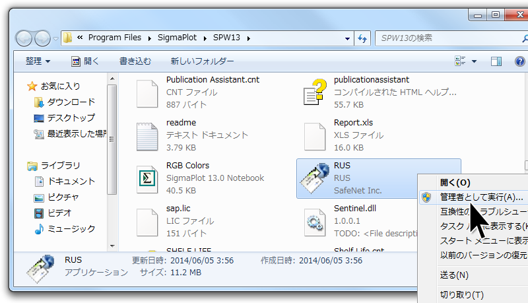Click the 更新日時 value in details pane
The image size is (528, 303).
(x=202, y=261)
